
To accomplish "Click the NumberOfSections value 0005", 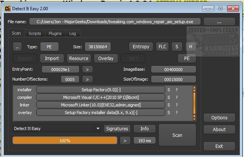I will coord(70,79).
